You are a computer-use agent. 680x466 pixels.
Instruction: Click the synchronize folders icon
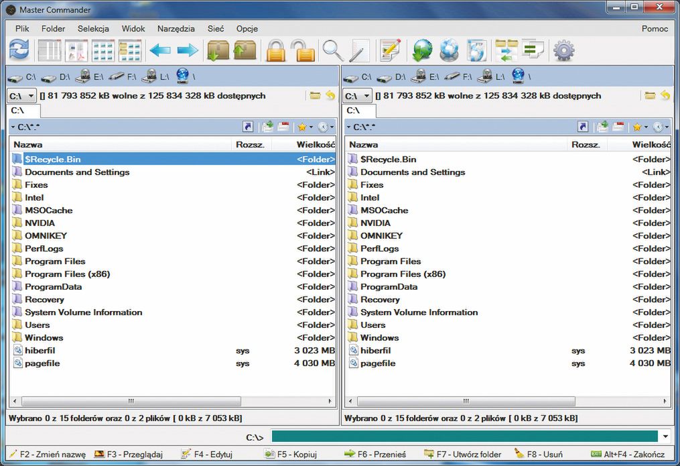pyautogui.click(x=506, y=50)
